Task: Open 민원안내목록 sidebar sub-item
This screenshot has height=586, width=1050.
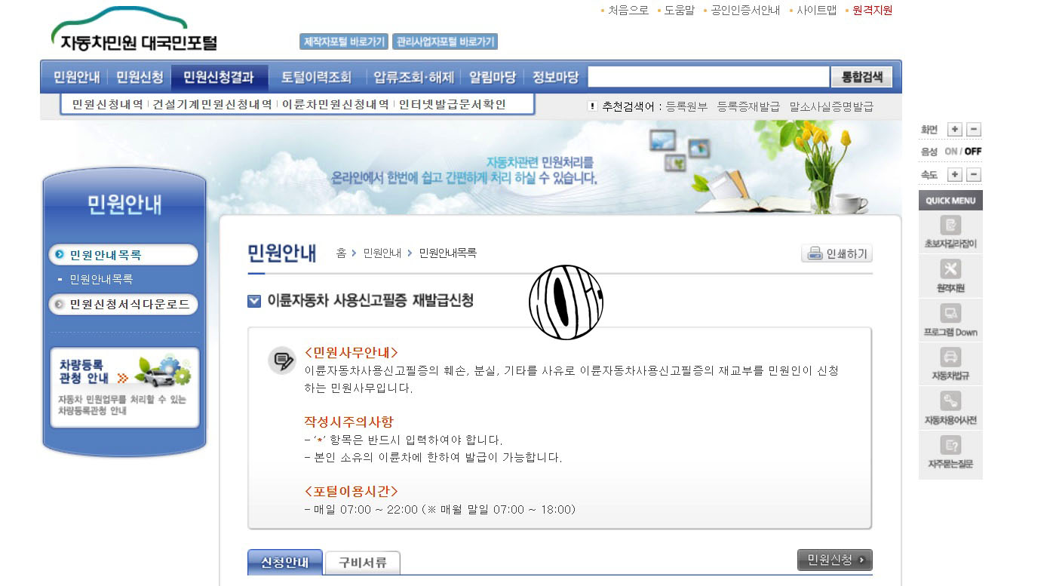Action: click(101, 279)
